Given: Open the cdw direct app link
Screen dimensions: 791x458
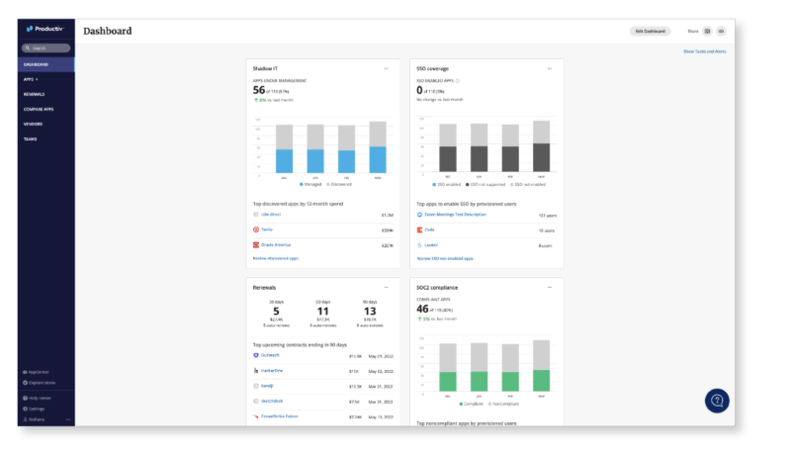Looking at the screenshot, I should tap(271, 215).
